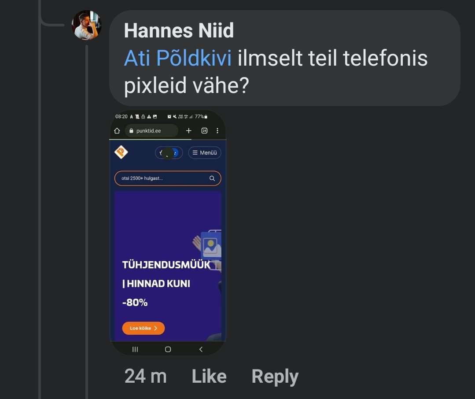Click the magnifier icon in search field
475x399 pixels.
click(x=212, y=178)
